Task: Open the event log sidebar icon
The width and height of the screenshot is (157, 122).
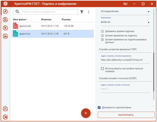Action: click(x=5, y=109)
